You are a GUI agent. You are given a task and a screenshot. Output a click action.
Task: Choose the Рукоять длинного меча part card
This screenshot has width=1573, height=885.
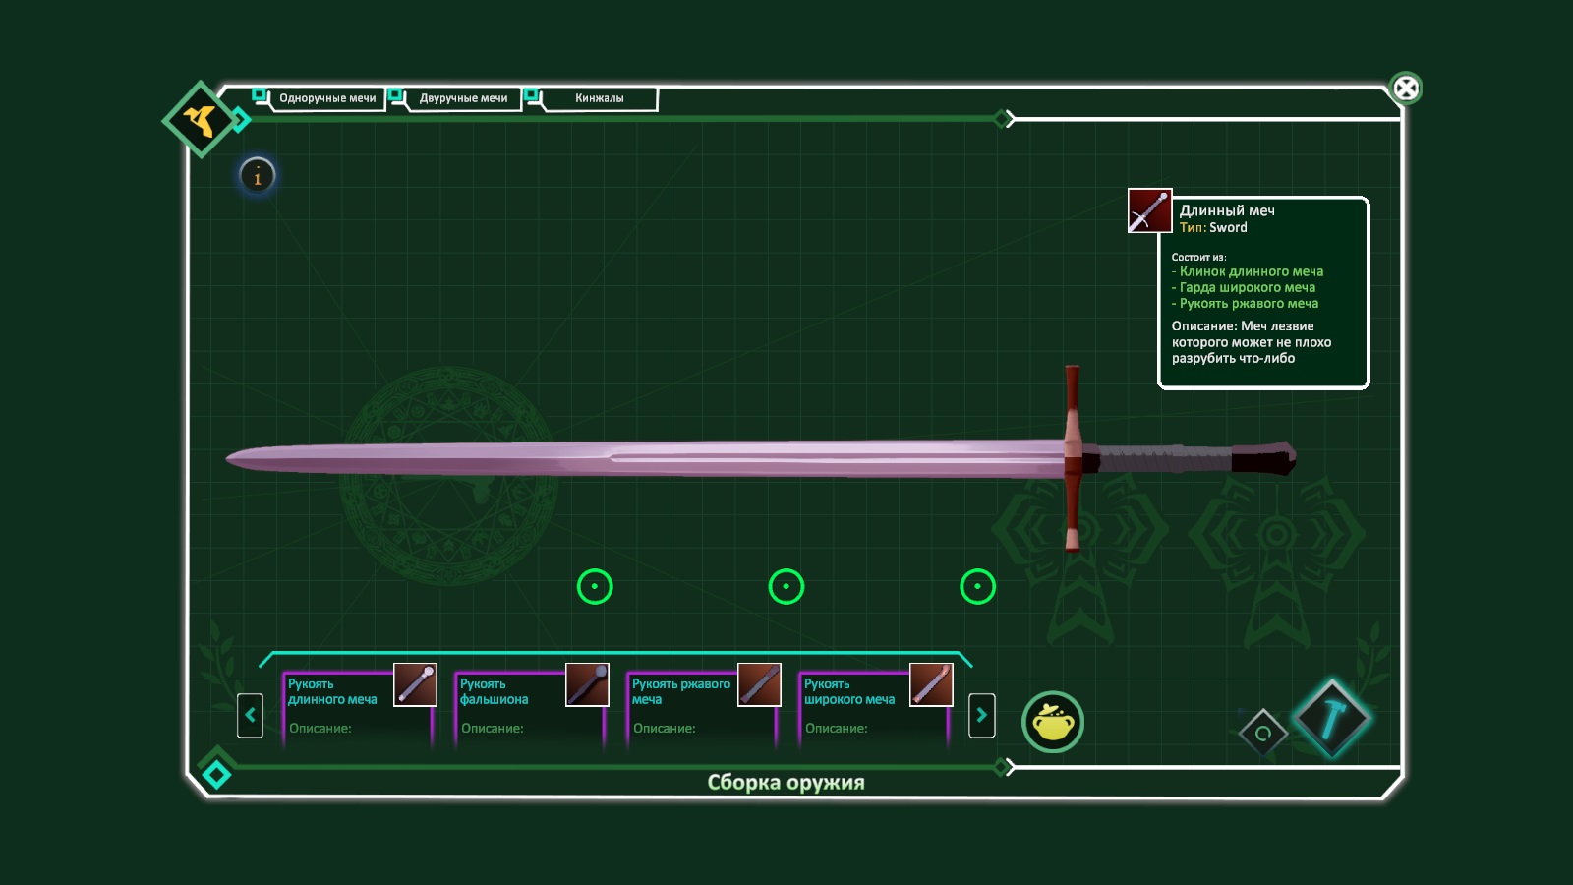click(359, 708)
